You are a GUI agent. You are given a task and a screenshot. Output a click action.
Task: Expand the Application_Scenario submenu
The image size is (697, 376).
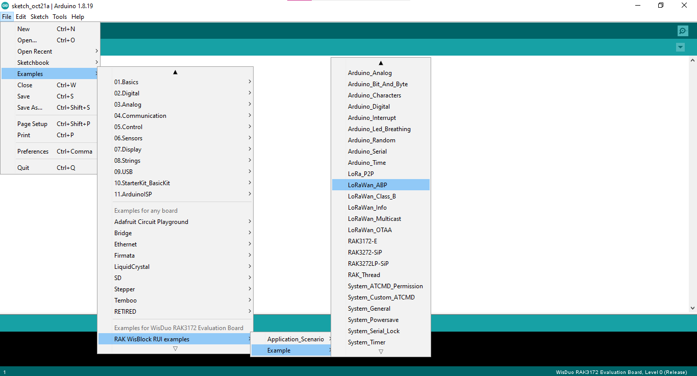point(292,339)
